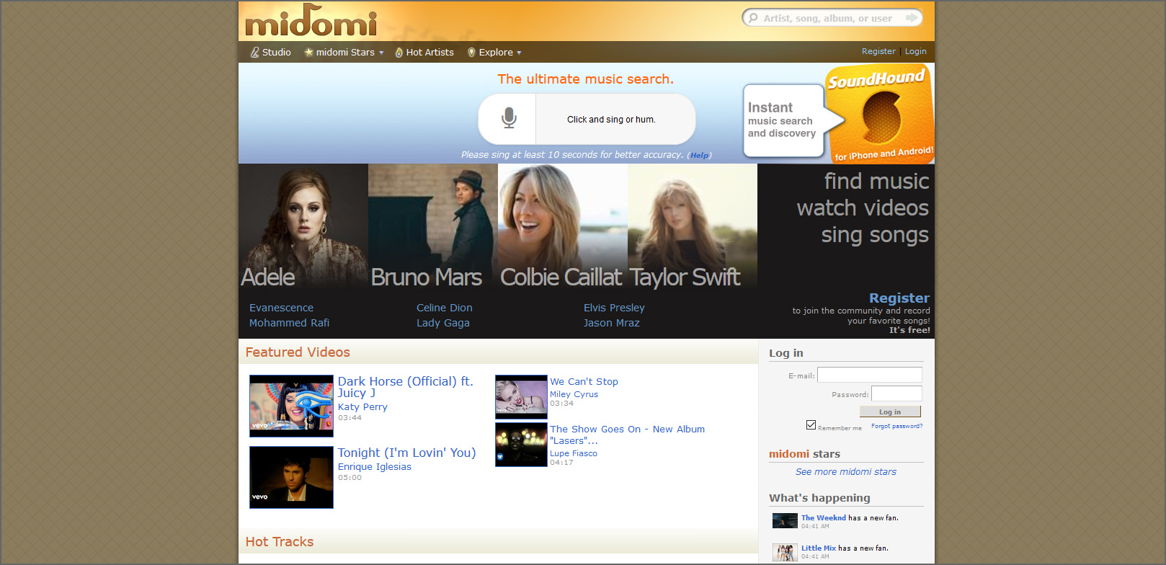Focus the artist, song, album search field
This screenshot has height=565, width=1166.
tap(828, 18)
